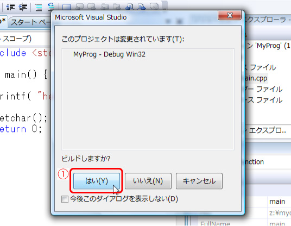Click the blue left-arrow document navigation icon
The height and width of the screenshot is (226, 291).
pos(129,7)
